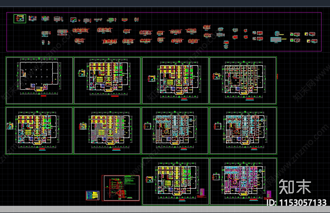Image resolution: width=330 pixels, height=213 pixels.
Task: Select the key plan beside the second top-row sheet
Action: (82, 73)
